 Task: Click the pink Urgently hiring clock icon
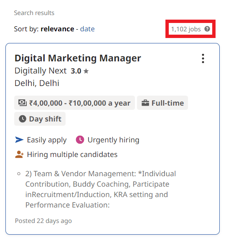(80, 139)
